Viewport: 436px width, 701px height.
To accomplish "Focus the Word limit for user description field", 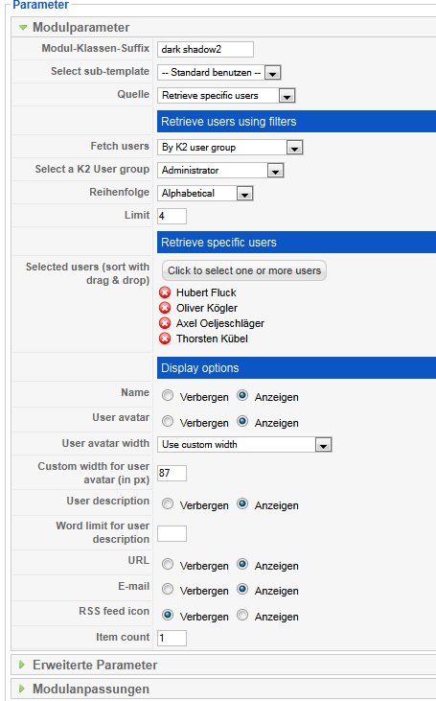I will [172, 533].
